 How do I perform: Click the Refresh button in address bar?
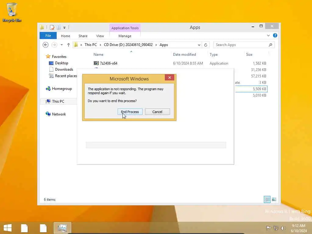click(206, 45)
